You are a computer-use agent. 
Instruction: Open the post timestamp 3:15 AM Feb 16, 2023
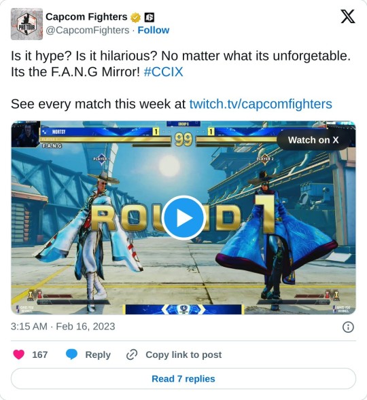tap(63, 327)
